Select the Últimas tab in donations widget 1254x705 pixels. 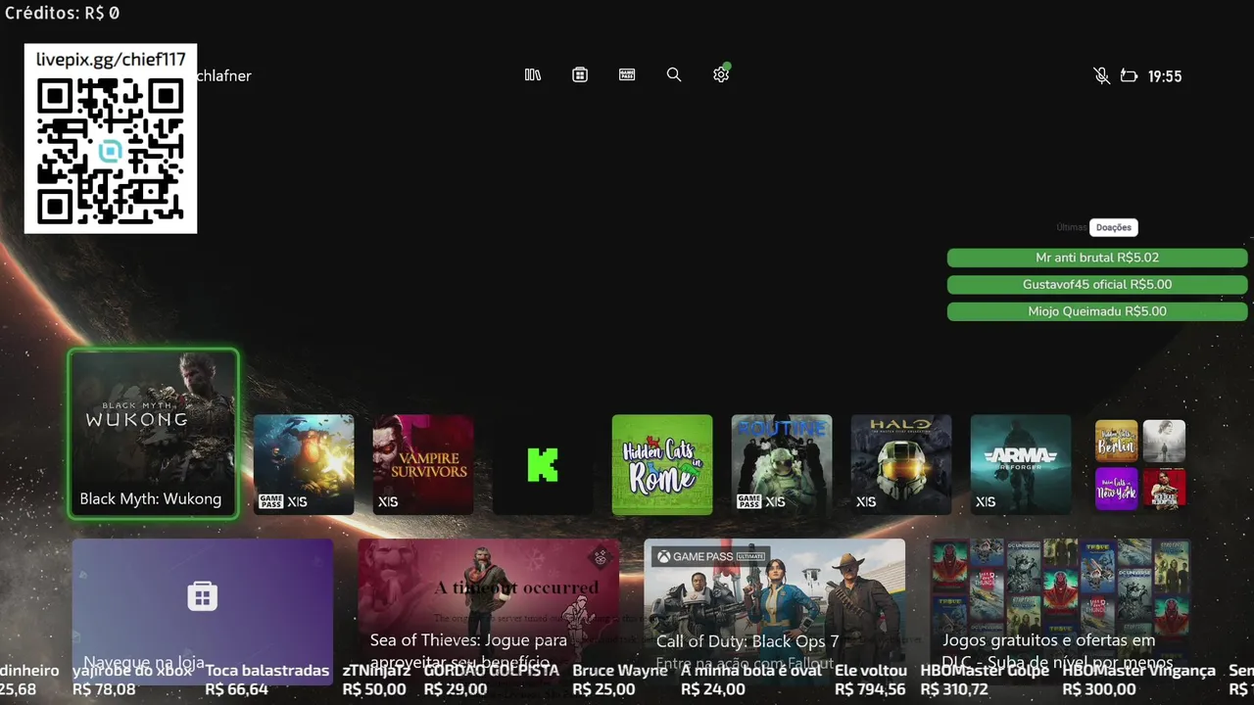click(1071, 227)
